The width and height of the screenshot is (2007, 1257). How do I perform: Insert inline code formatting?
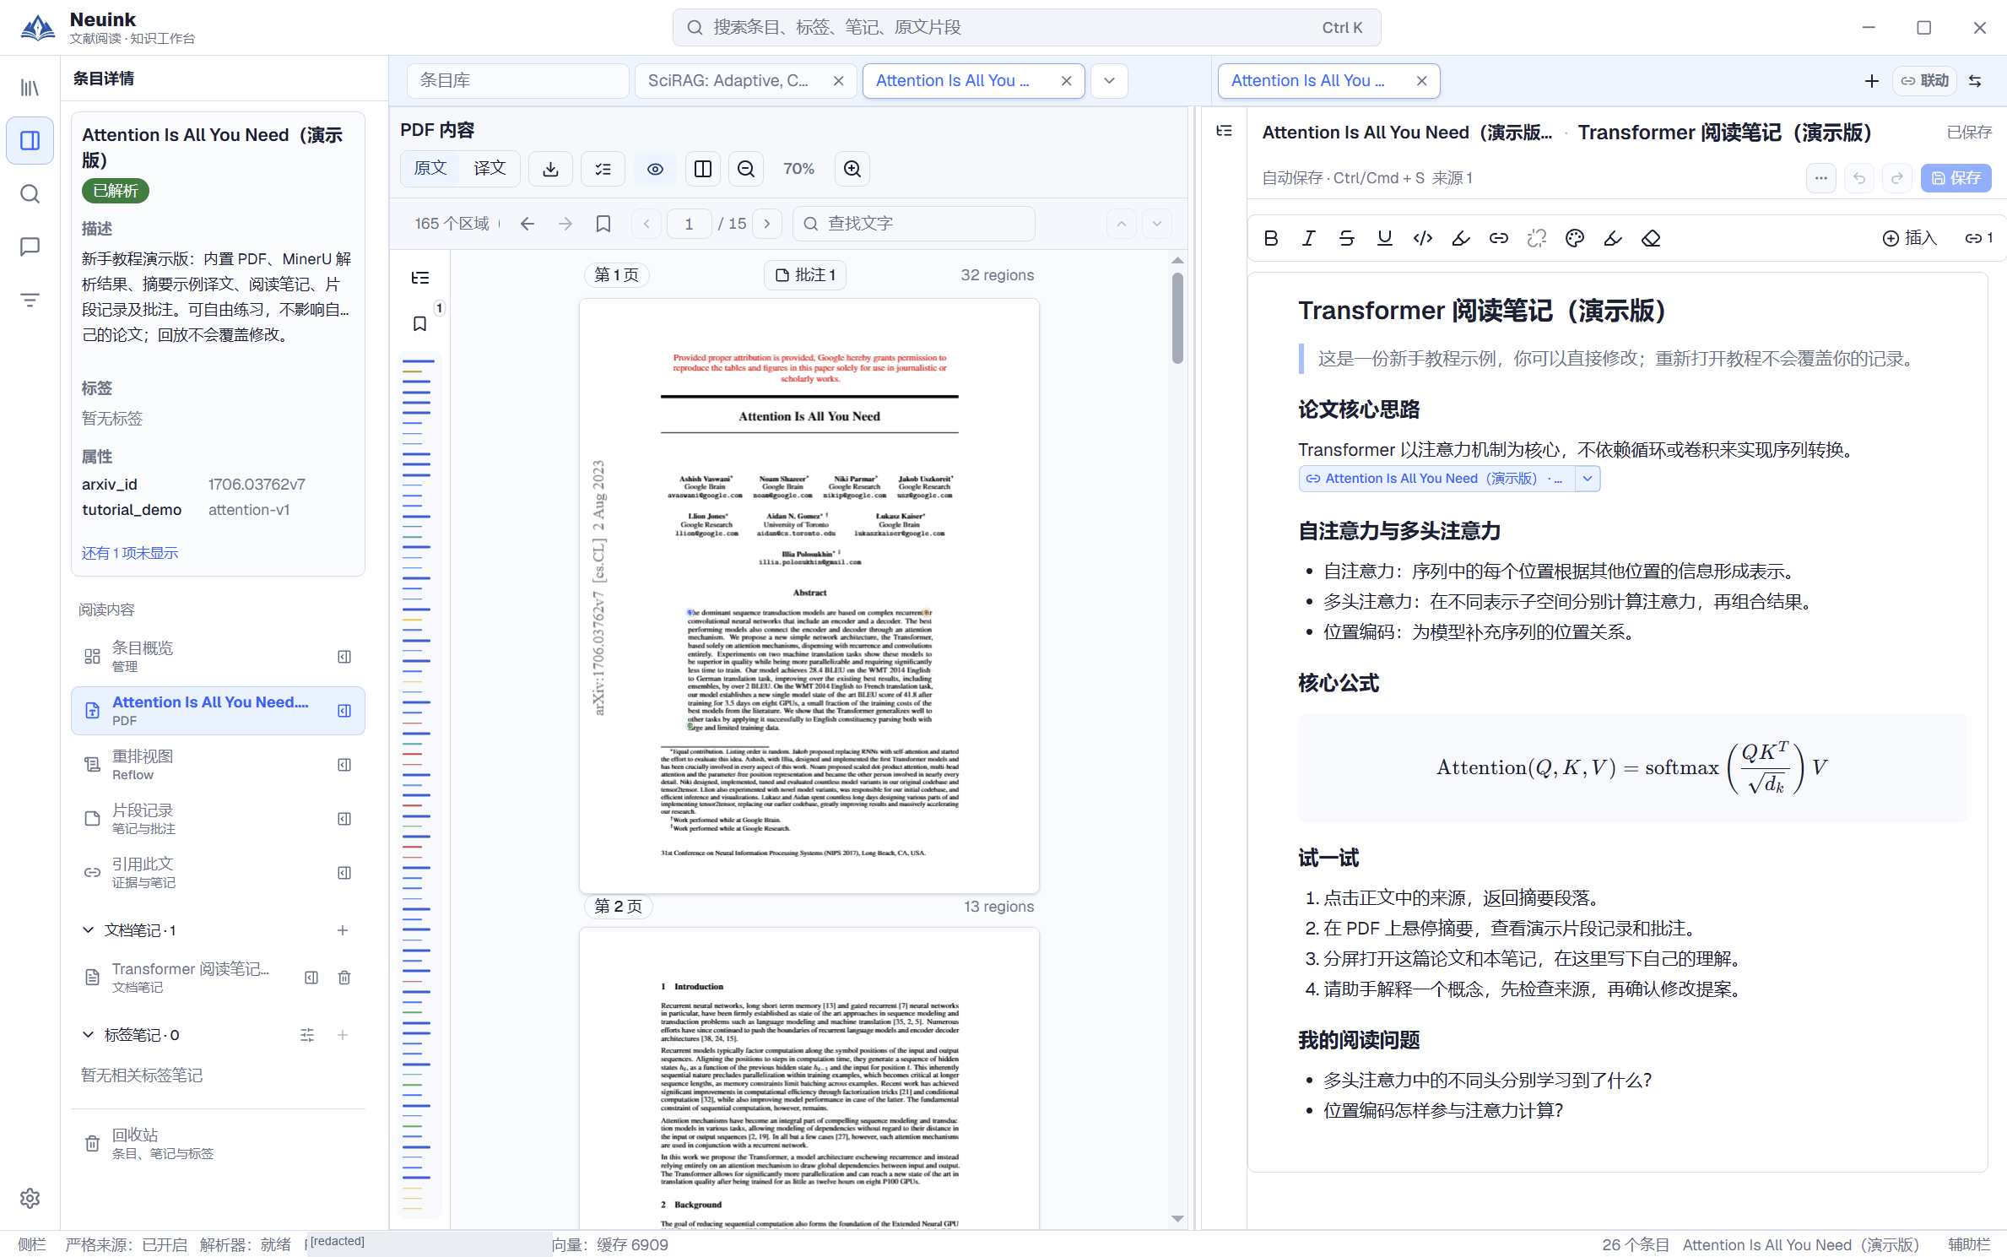(x=1423, y=238)
